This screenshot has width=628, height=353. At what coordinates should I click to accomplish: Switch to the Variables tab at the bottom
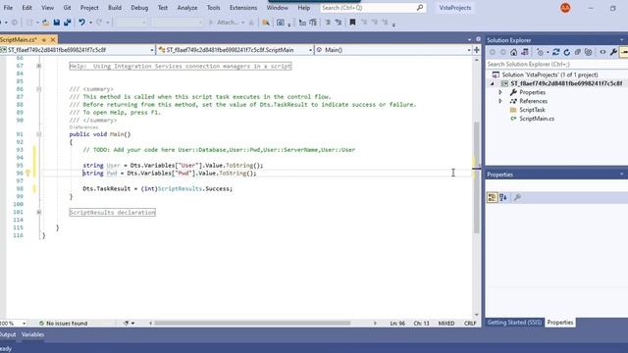32,334
